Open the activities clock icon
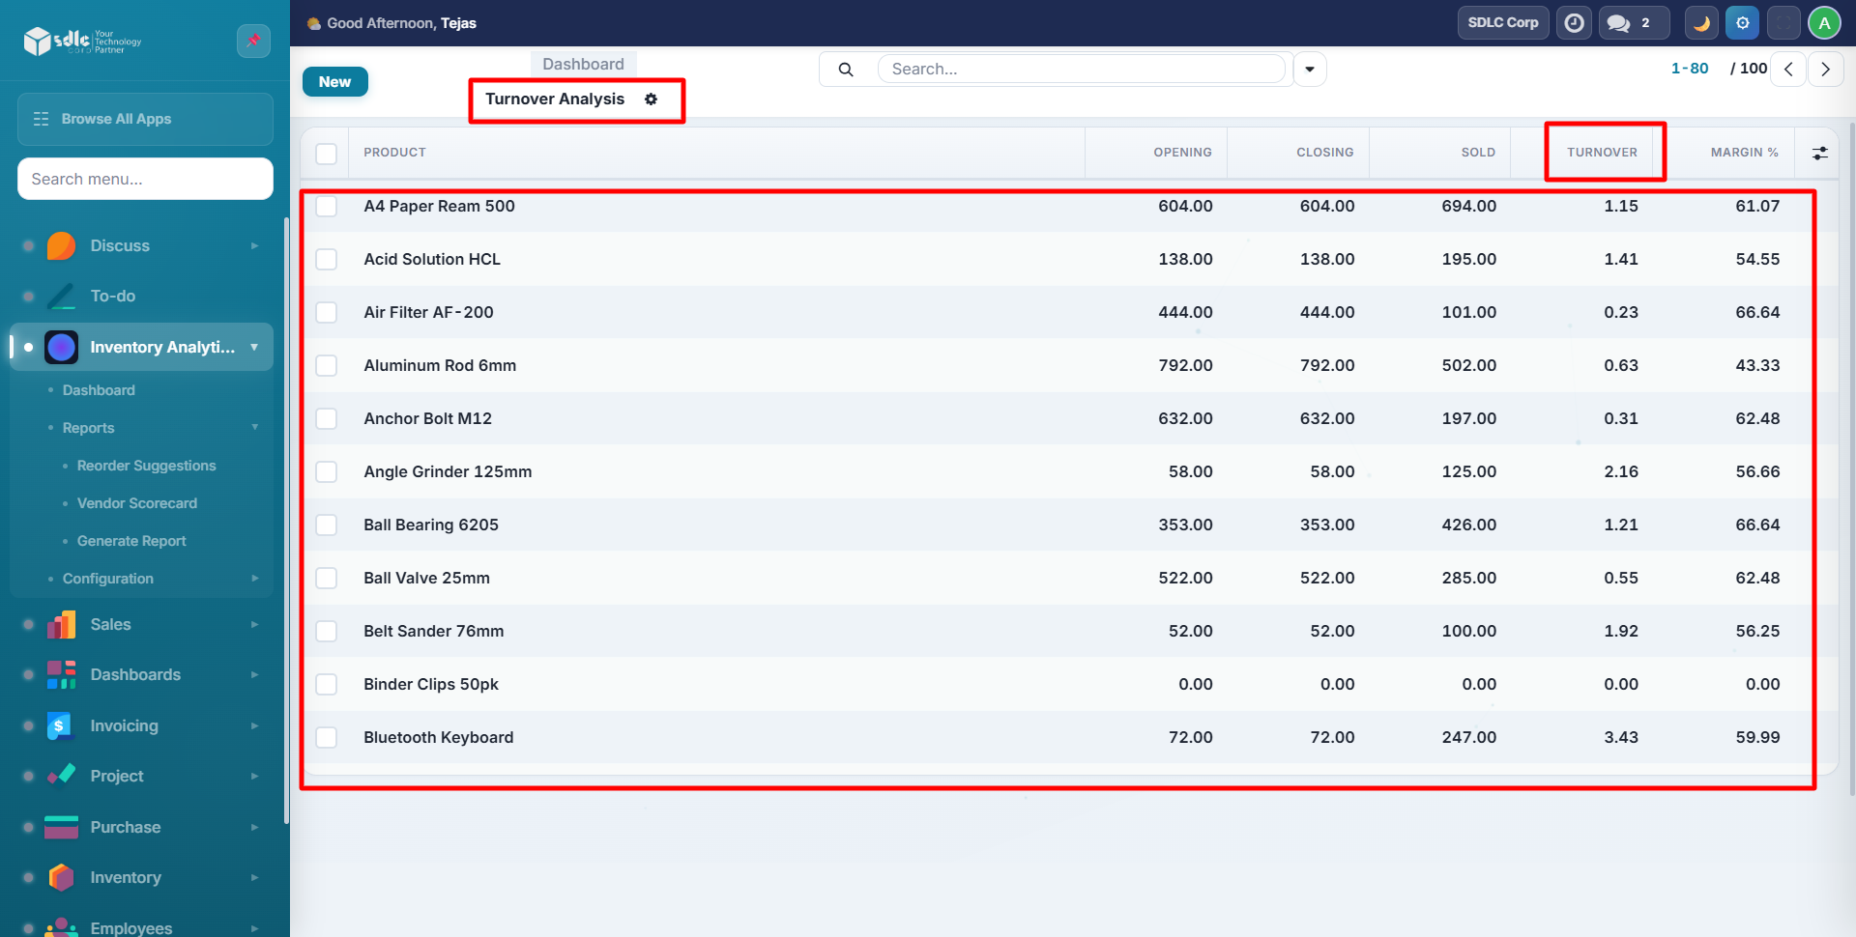Viewport: 1856px width, 937px height. (x=1575, y=23)
